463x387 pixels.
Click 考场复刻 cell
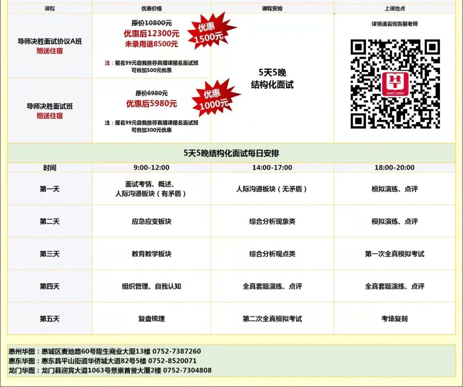pyautogui.click(x=394, y=319)
